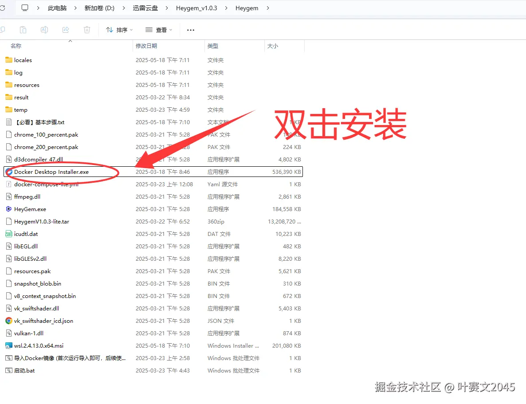This screenshot has height=404, width=526.
Task: Click the 360zip type cell
Action: [216, 221]
